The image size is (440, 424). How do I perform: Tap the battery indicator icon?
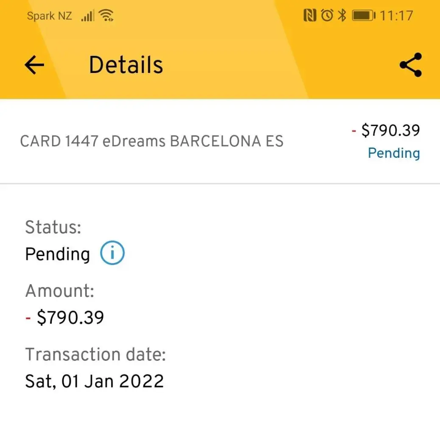click(x=364, y=16)
